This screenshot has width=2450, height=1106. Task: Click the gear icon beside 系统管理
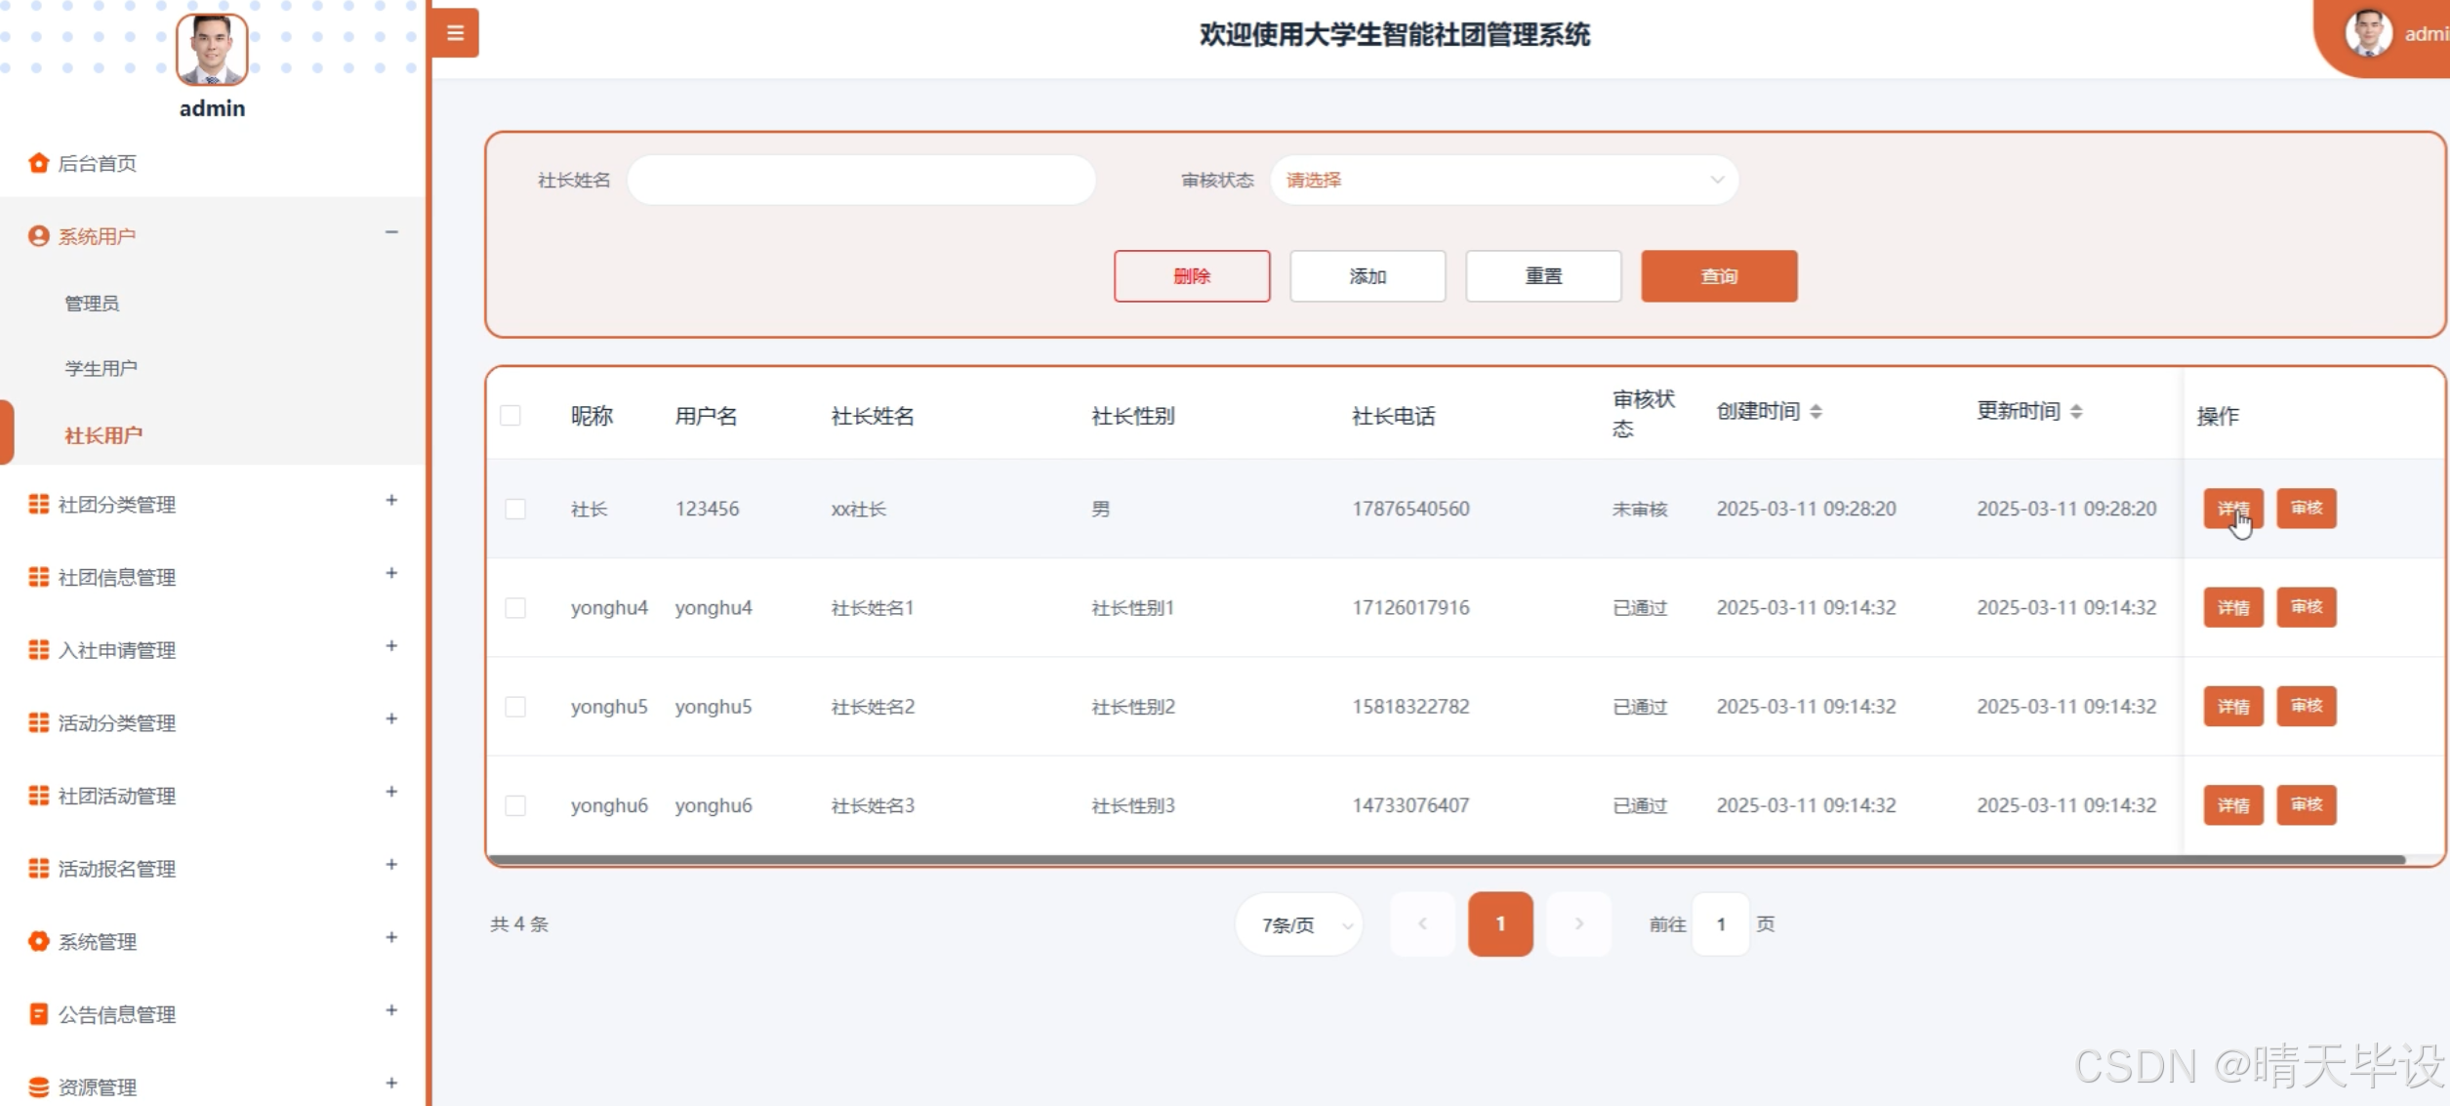coord(38,941)
